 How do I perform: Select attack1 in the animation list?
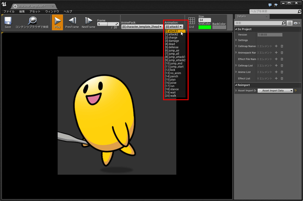coord(175,31)
